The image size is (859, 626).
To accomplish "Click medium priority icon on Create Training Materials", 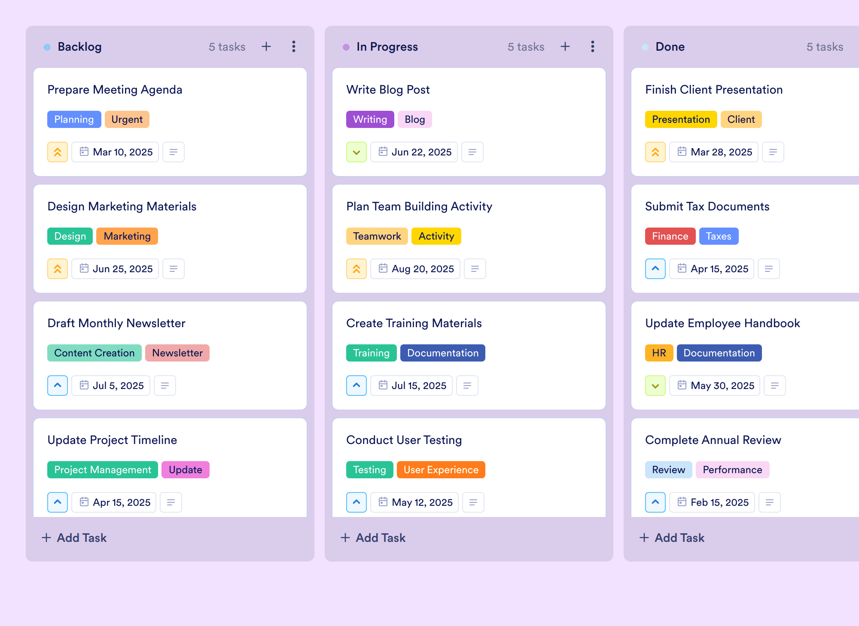I will 356,386.
